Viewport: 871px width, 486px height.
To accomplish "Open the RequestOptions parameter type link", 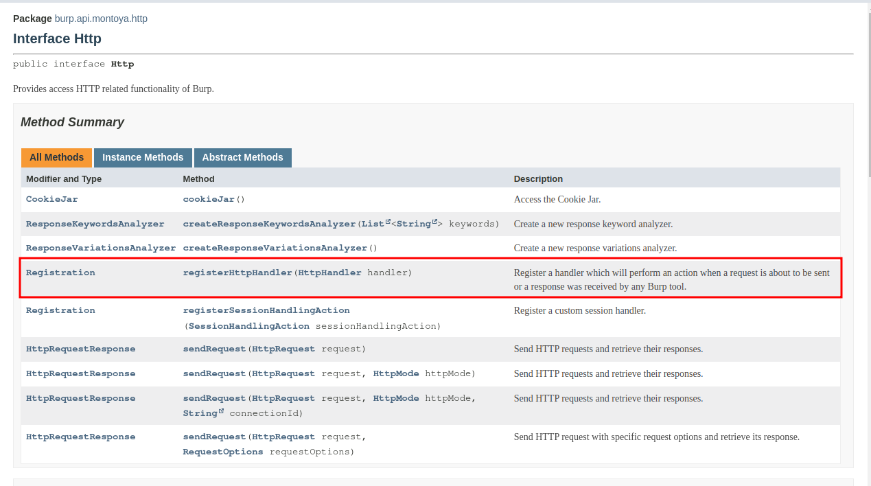I will coord(223,452).
